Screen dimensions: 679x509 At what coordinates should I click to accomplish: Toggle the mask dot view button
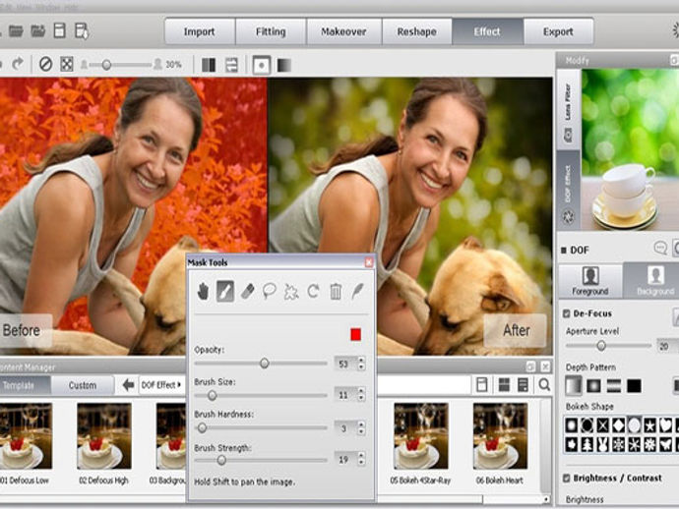pos(262,65)
